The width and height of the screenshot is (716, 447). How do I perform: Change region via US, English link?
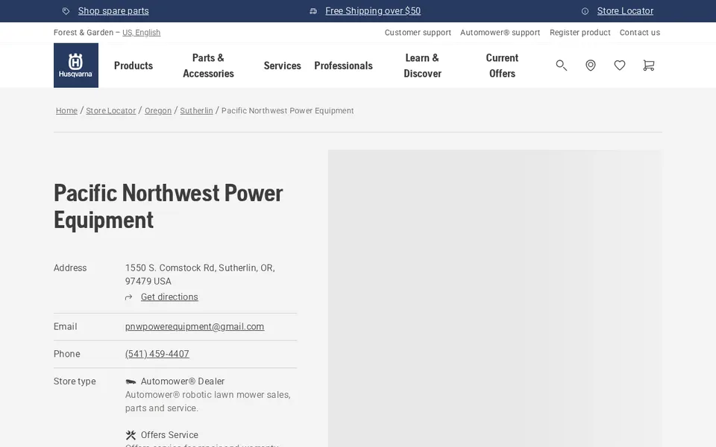point(142,32)
